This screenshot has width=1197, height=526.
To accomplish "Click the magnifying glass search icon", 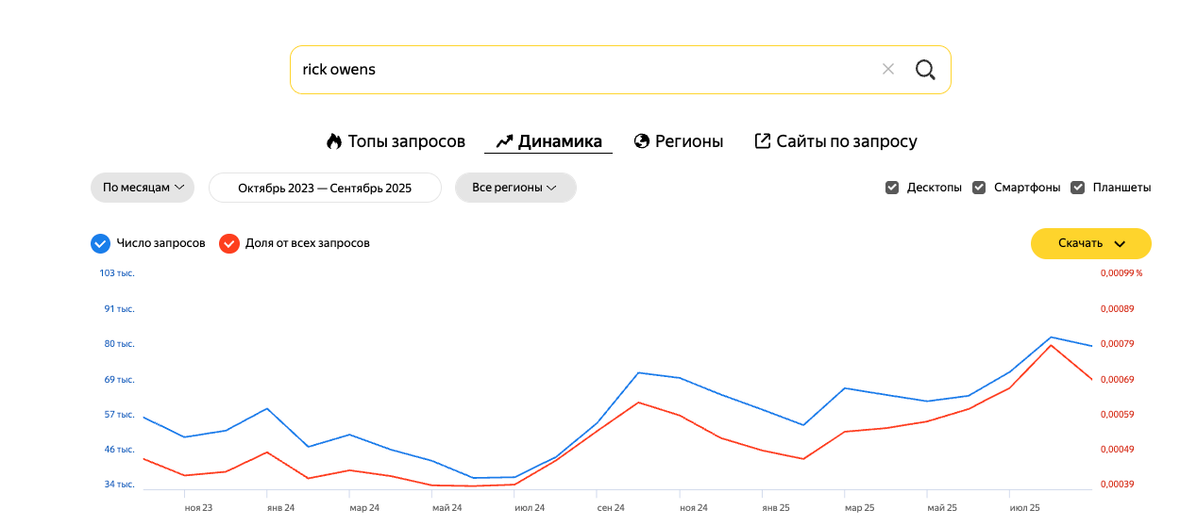I will tap(925, 70).
